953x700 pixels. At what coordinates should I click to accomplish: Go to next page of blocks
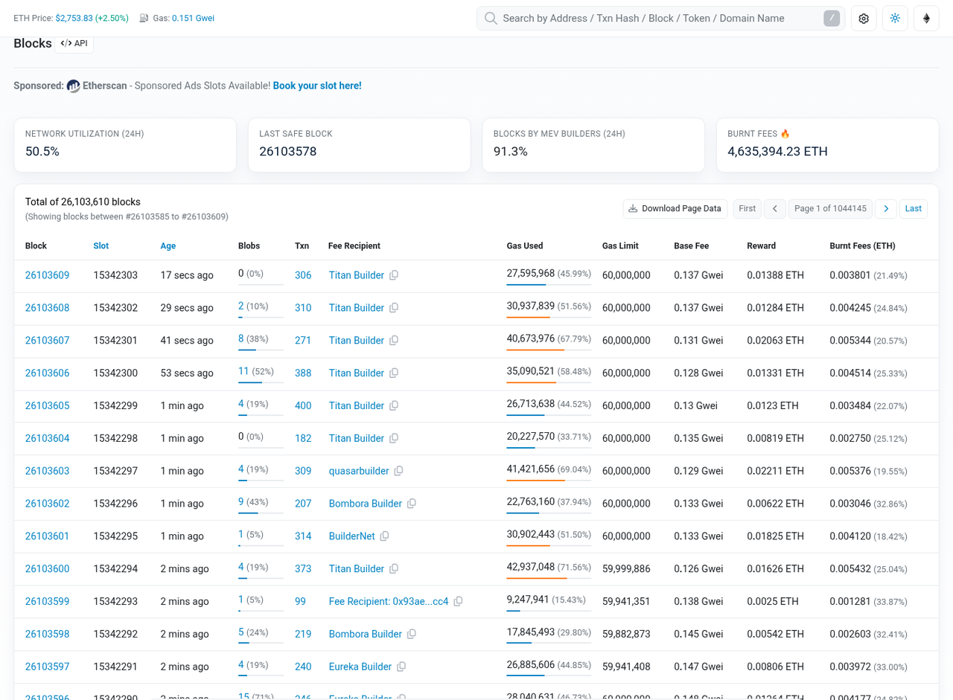(x=886, y=208)
